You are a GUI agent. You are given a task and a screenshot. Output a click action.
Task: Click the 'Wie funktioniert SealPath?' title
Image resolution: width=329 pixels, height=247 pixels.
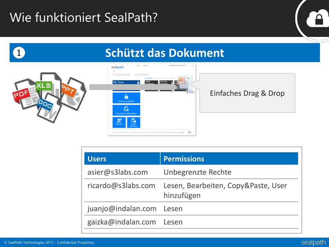coord(84,17)
